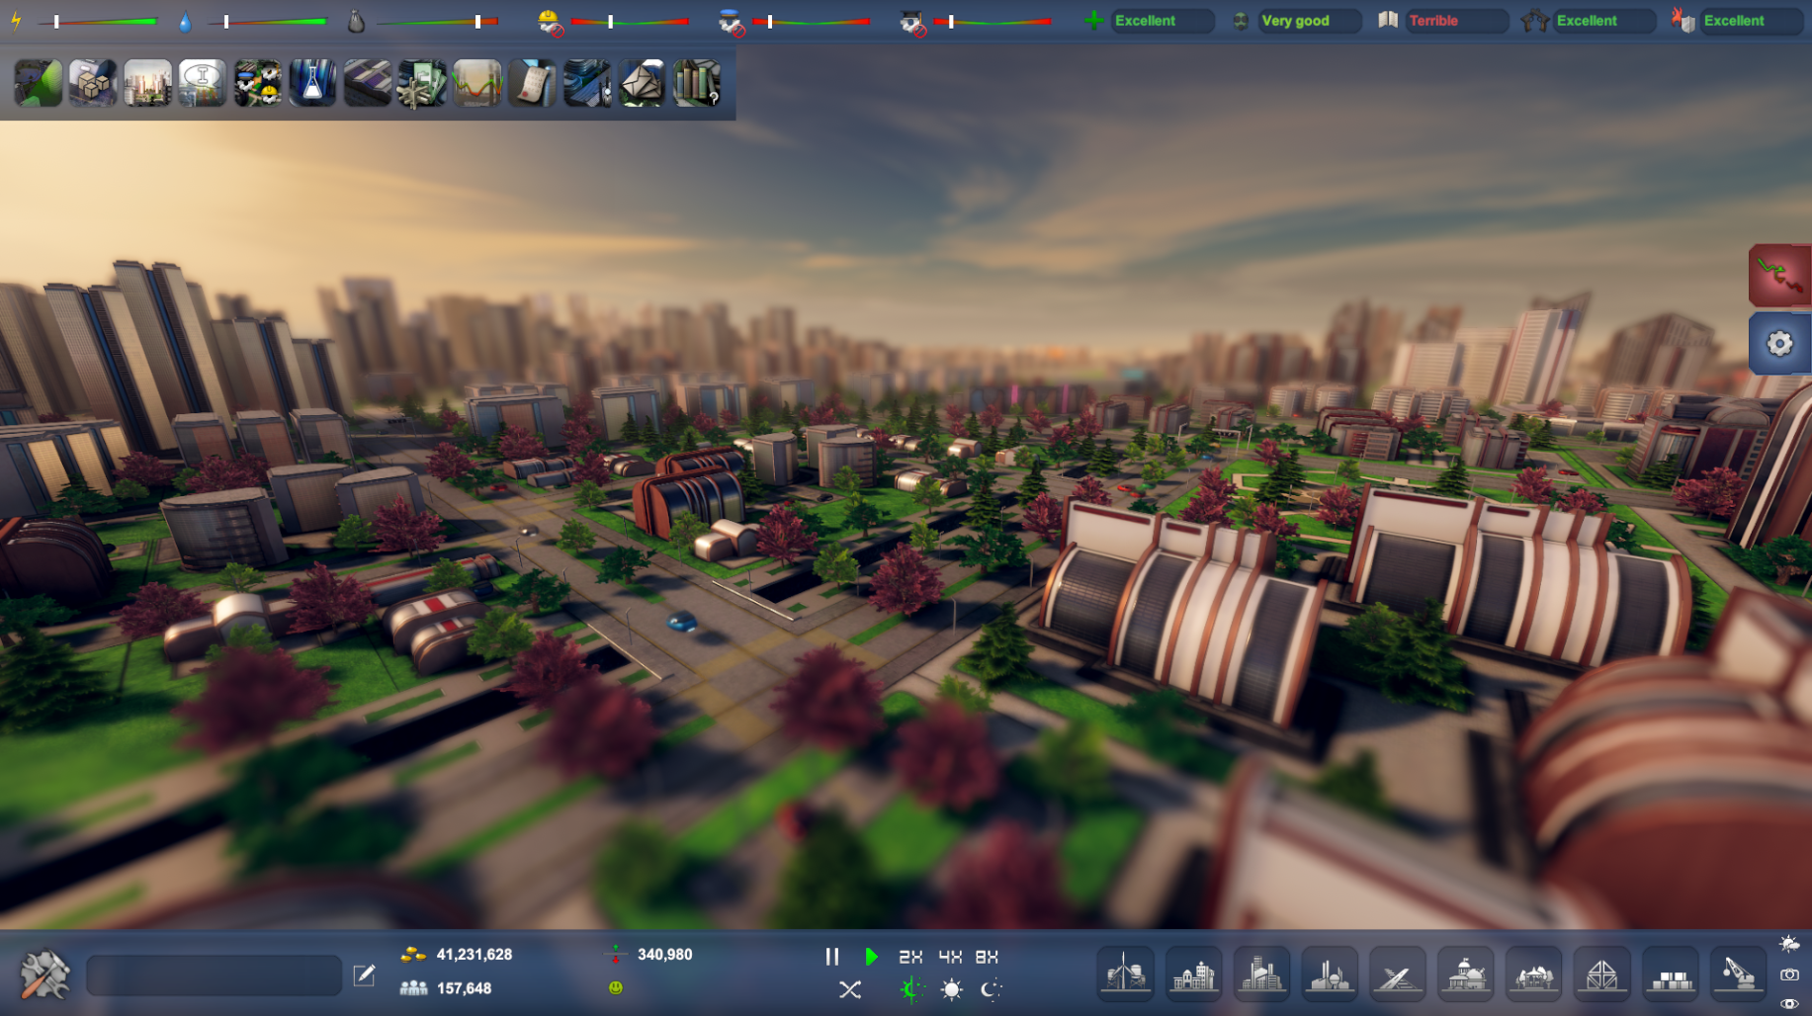Select the zoning frame build tool

point(1602,974)
